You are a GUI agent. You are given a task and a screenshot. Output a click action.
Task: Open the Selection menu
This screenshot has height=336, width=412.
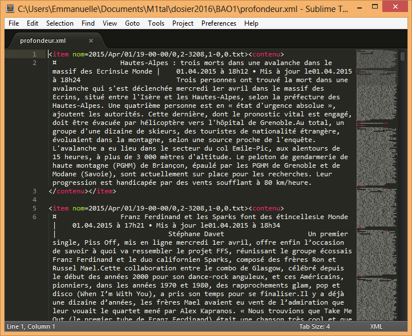point(60,23)
